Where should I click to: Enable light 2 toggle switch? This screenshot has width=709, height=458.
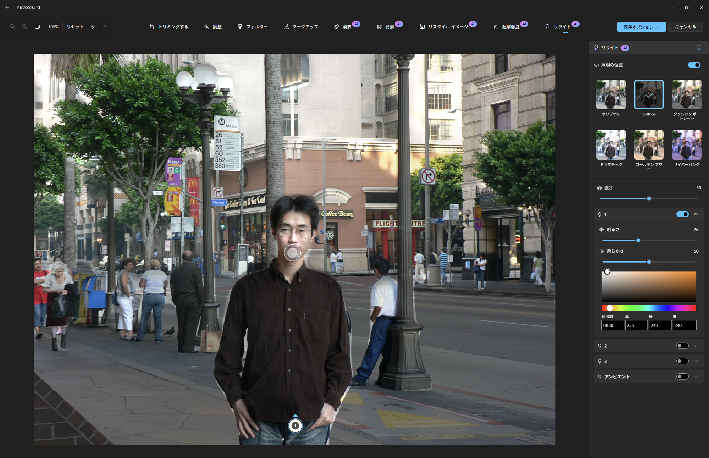point(682,346)
